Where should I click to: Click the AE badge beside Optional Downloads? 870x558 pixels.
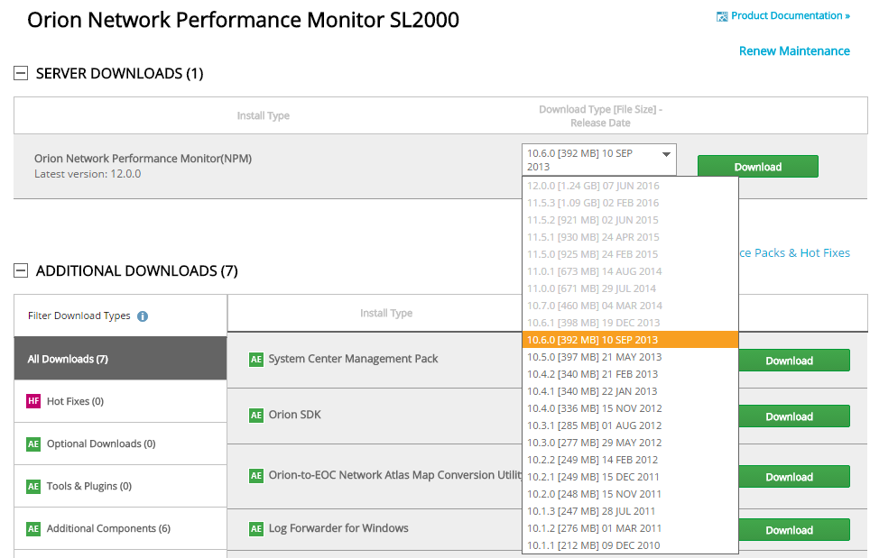pos(33,444)
